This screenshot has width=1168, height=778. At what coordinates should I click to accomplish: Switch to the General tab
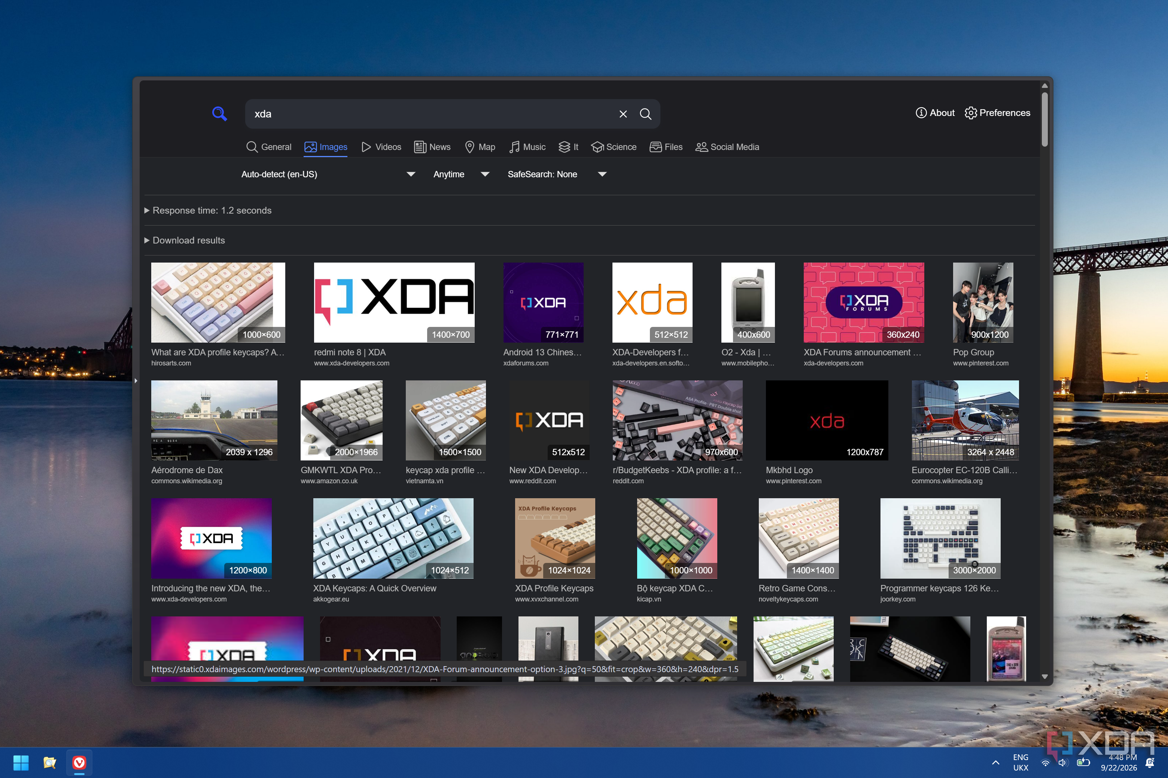coord(269,147)
